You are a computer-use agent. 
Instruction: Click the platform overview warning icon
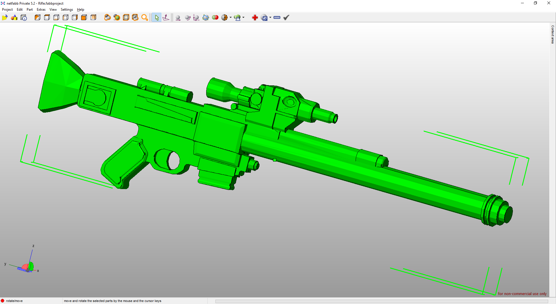coord(237,18)
